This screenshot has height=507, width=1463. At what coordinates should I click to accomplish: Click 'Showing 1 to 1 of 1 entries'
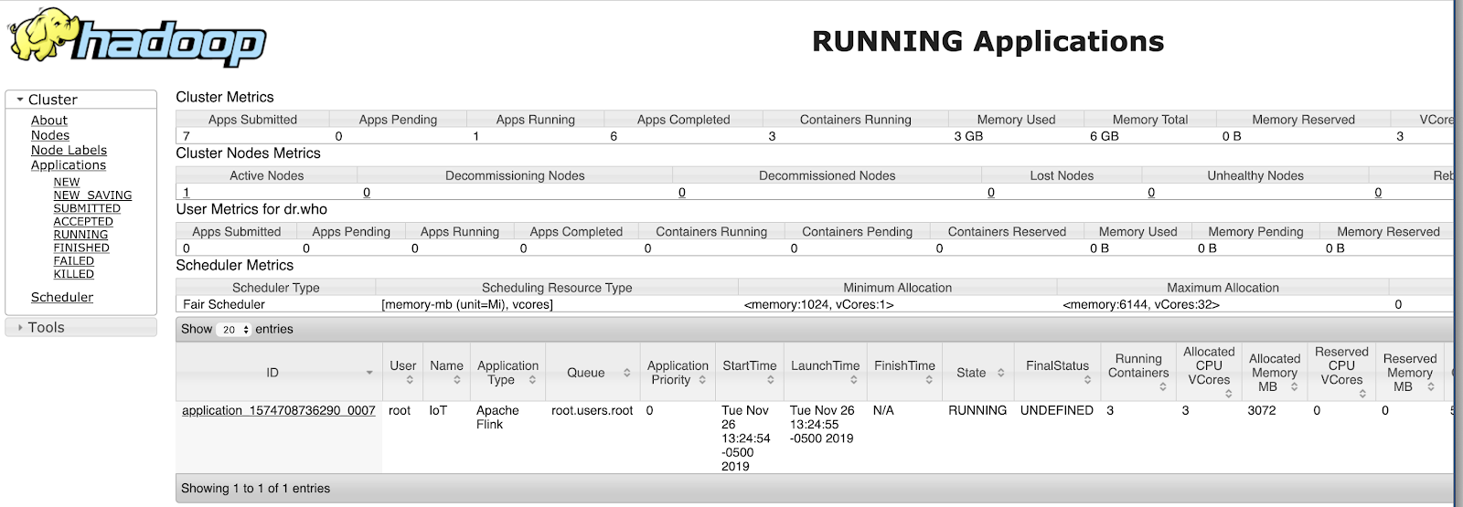256,489
